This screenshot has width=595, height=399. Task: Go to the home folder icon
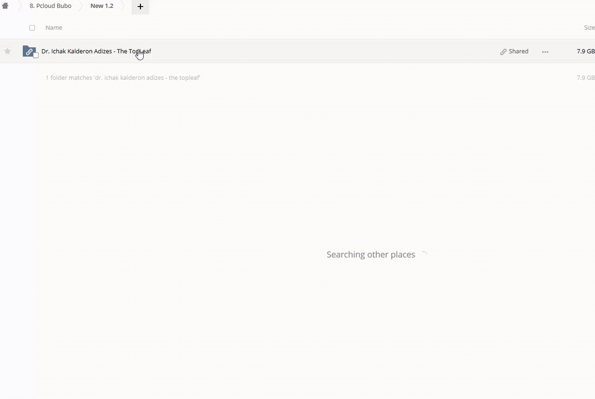[x=5, y=6]
